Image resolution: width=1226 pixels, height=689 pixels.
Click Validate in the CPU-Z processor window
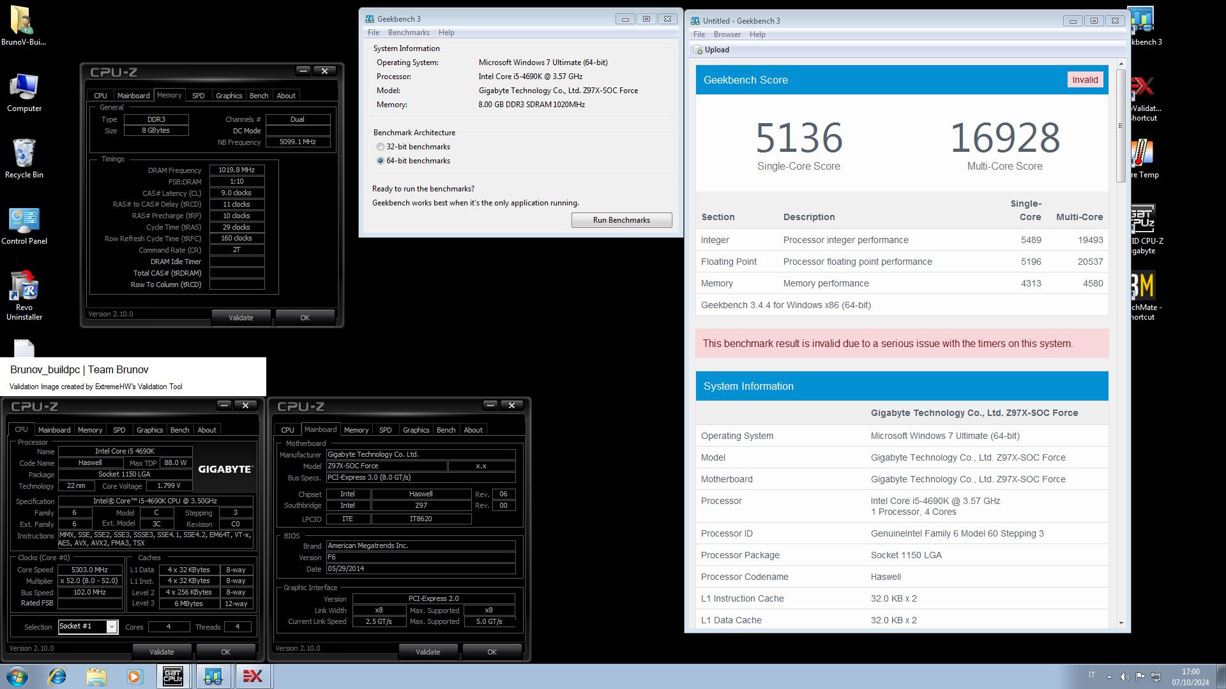[162, 652]
